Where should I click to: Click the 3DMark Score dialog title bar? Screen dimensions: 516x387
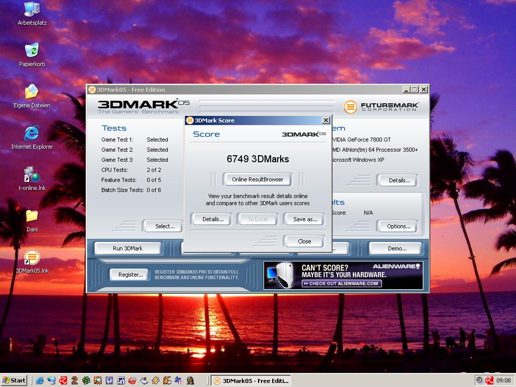(257, 120)
